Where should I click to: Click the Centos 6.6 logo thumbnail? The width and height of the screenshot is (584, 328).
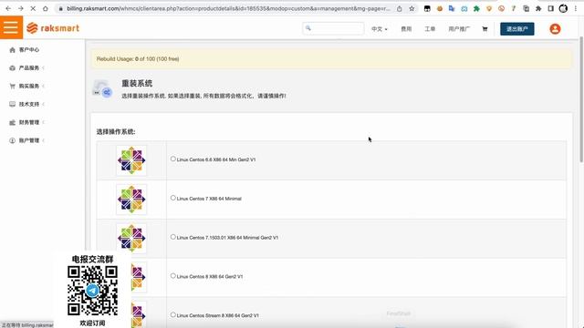point(131,160)
